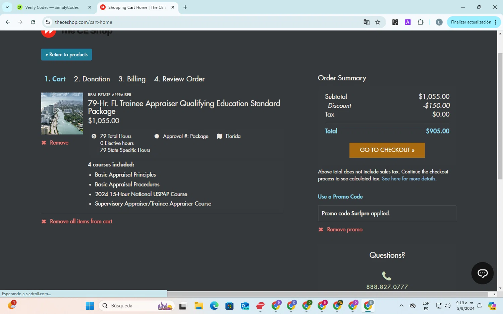Click the phone number 888.827.0777
Image resolution: width=503 pixels, height=314 pixels.
click(x=387, y=287)
